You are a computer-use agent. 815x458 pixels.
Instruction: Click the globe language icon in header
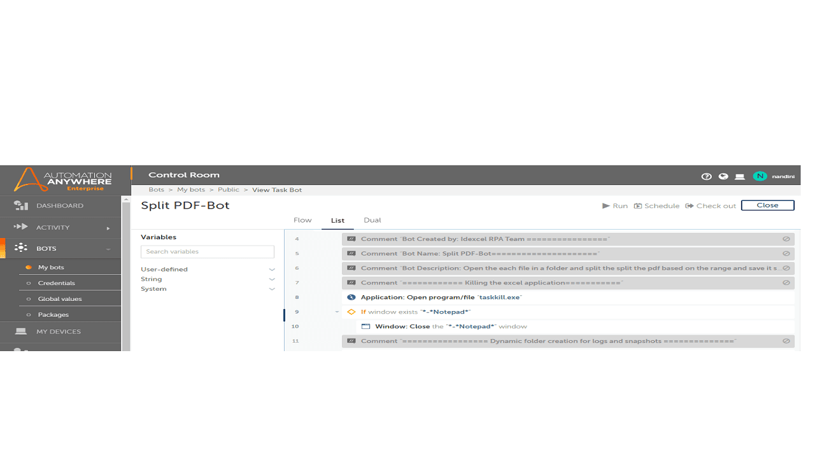click(723, 176)
